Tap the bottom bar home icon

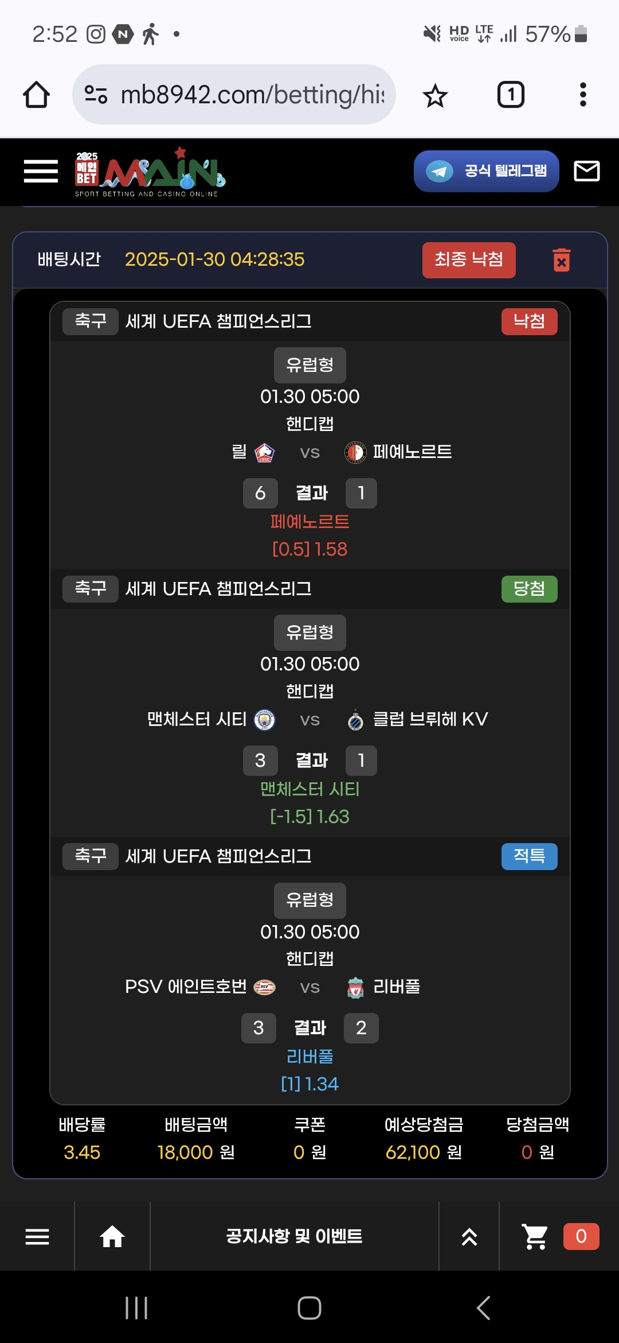point(112,1236)
